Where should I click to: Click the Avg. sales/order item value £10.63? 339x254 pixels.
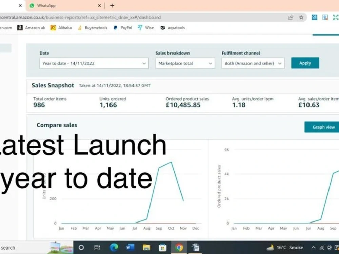[x=309, y=105]
